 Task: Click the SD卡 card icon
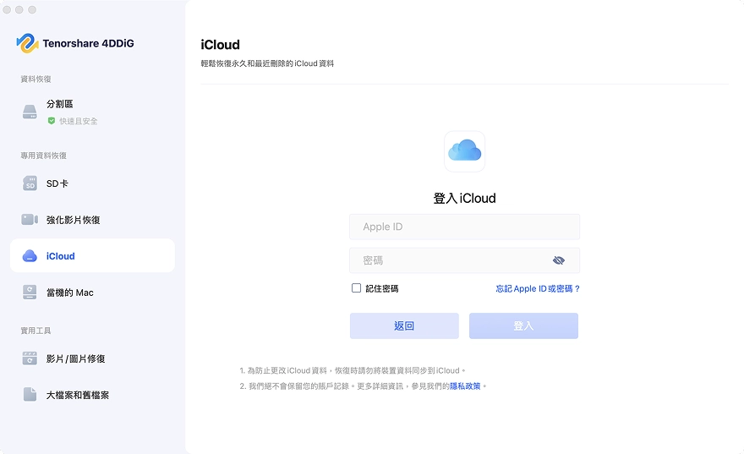(30, 183)
